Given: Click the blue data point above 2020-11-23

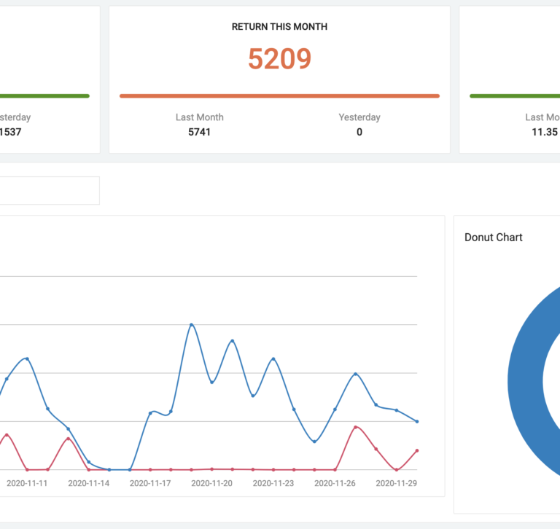Looking at the screenshot, I should (273, 359).
